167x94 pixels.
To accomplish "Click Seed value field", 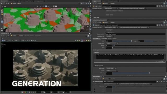I will [109, 48].
